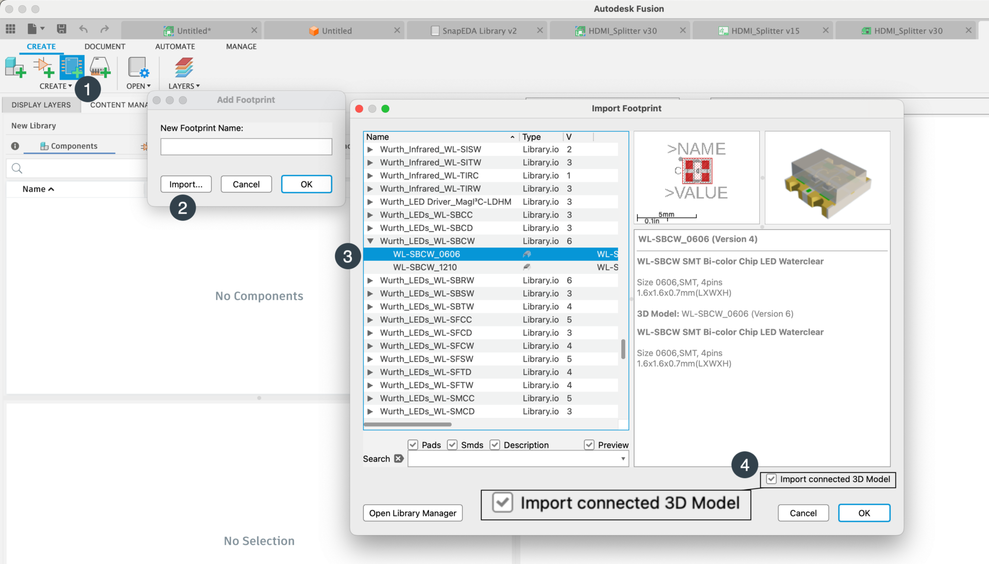
Task: Switch to the DOCUMENT ribbon tab
Action: [x=105, y=46]
